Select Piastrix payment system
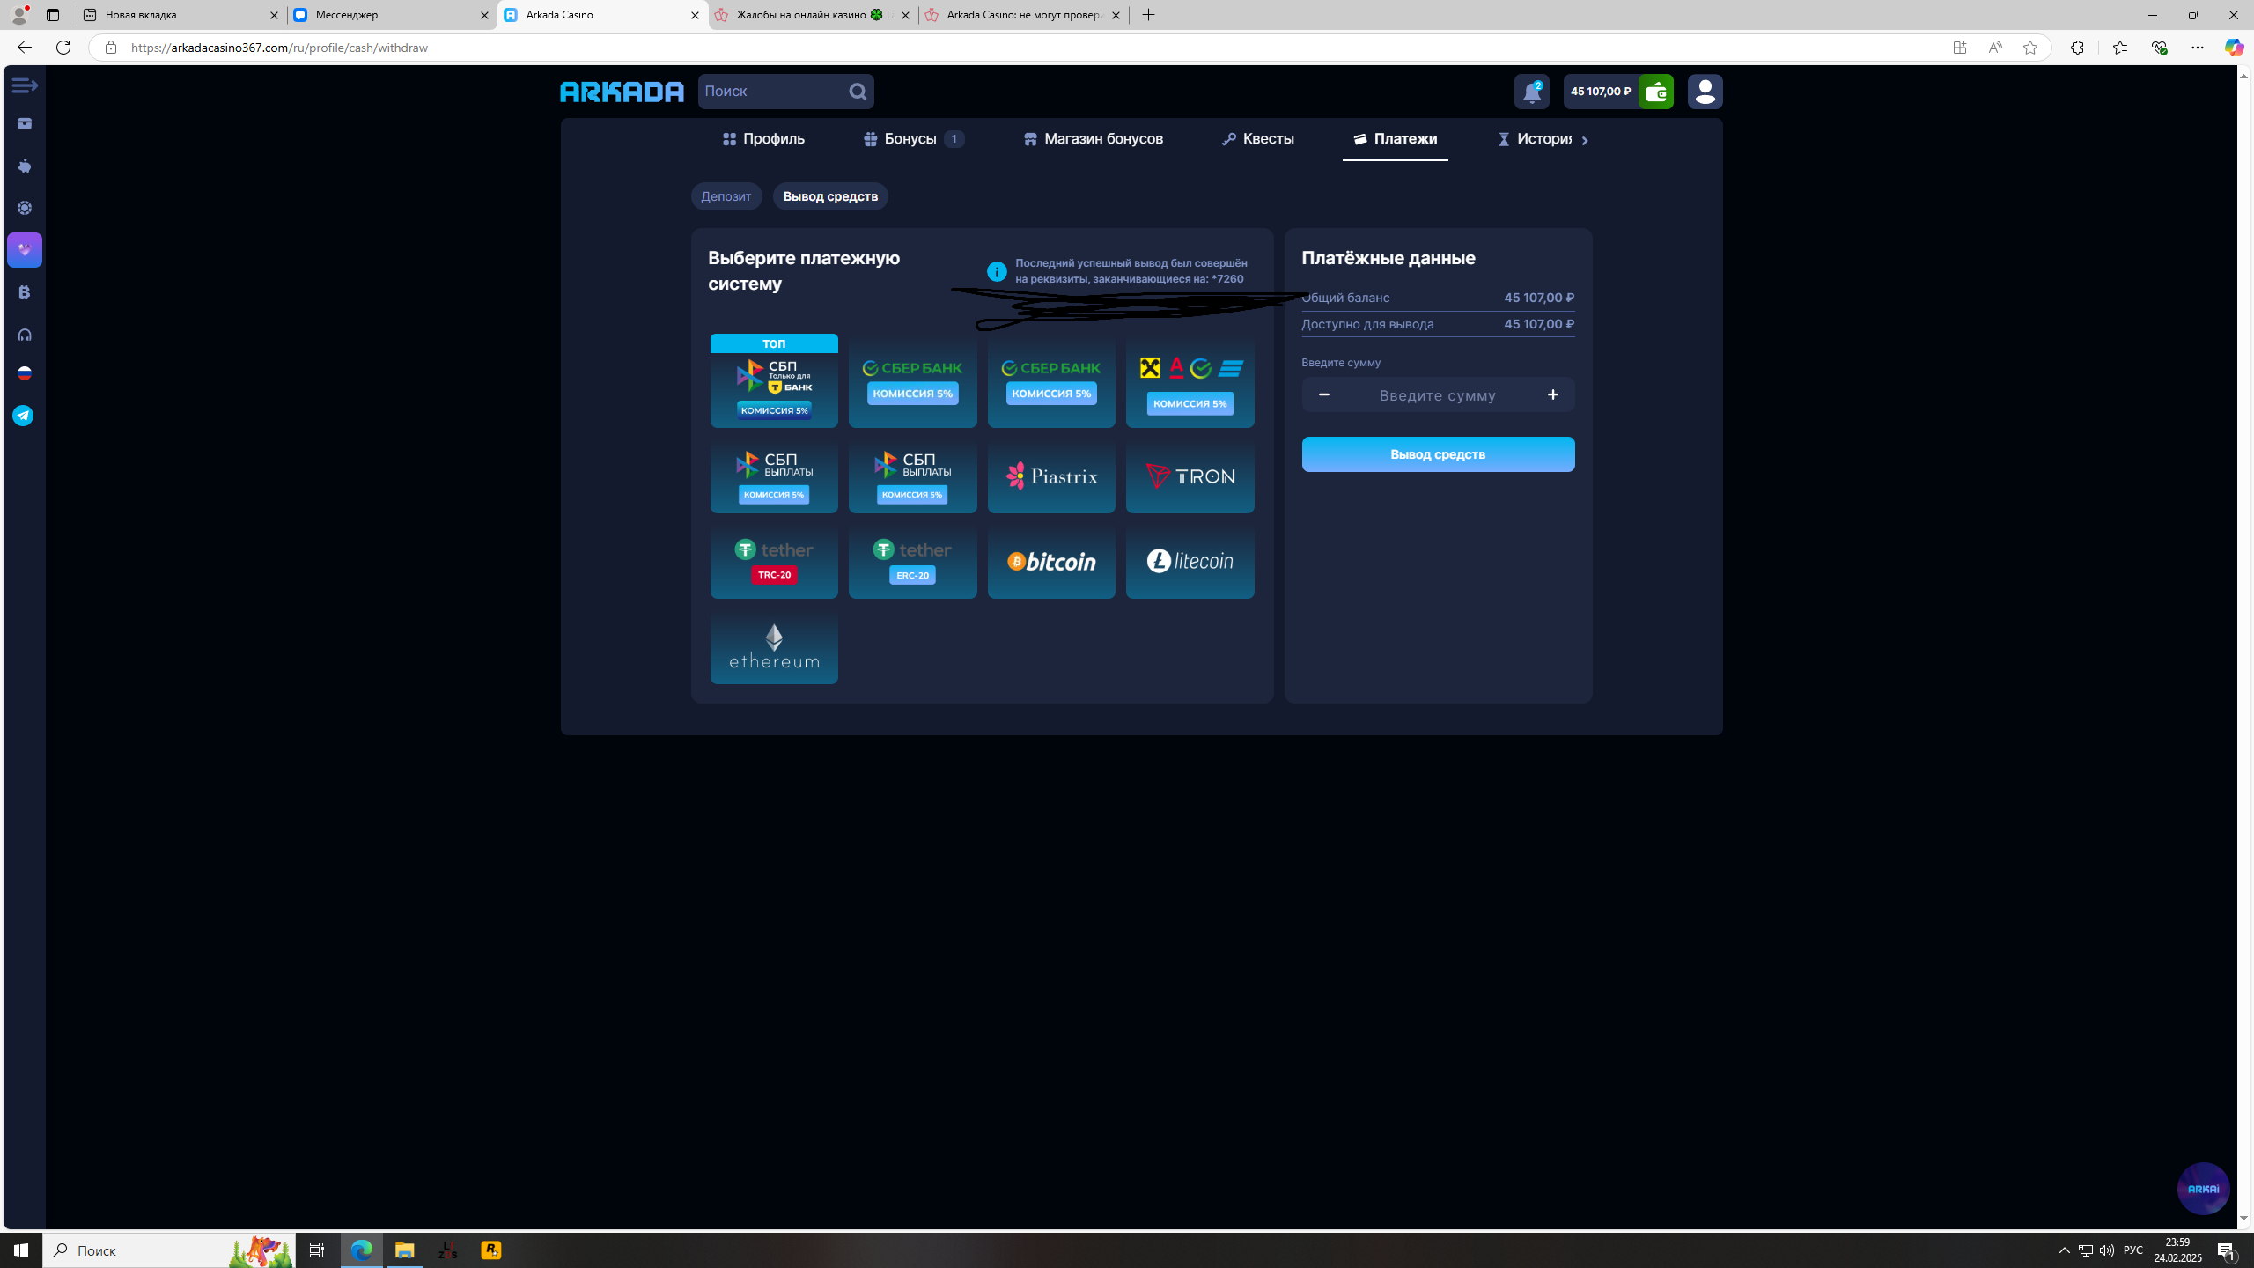This screenshot has height=1268, width=2254. click(1051, 476)
